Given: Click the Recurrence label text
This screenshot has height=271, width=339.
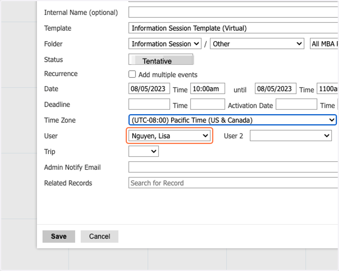Looking at the screenshot, I should click(61, 74).
